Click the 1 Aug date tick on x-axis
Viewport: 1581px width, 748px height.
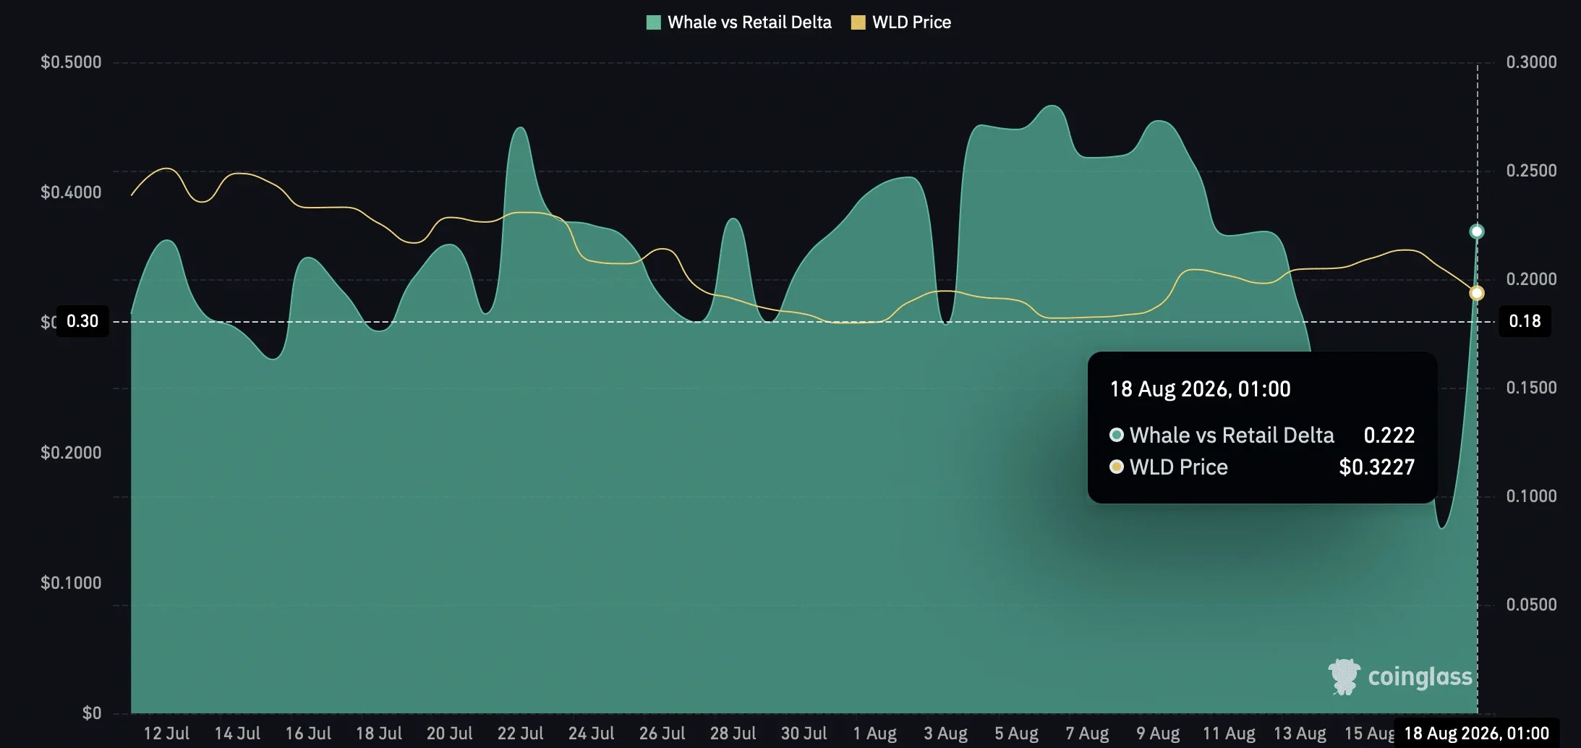point(874,734)
